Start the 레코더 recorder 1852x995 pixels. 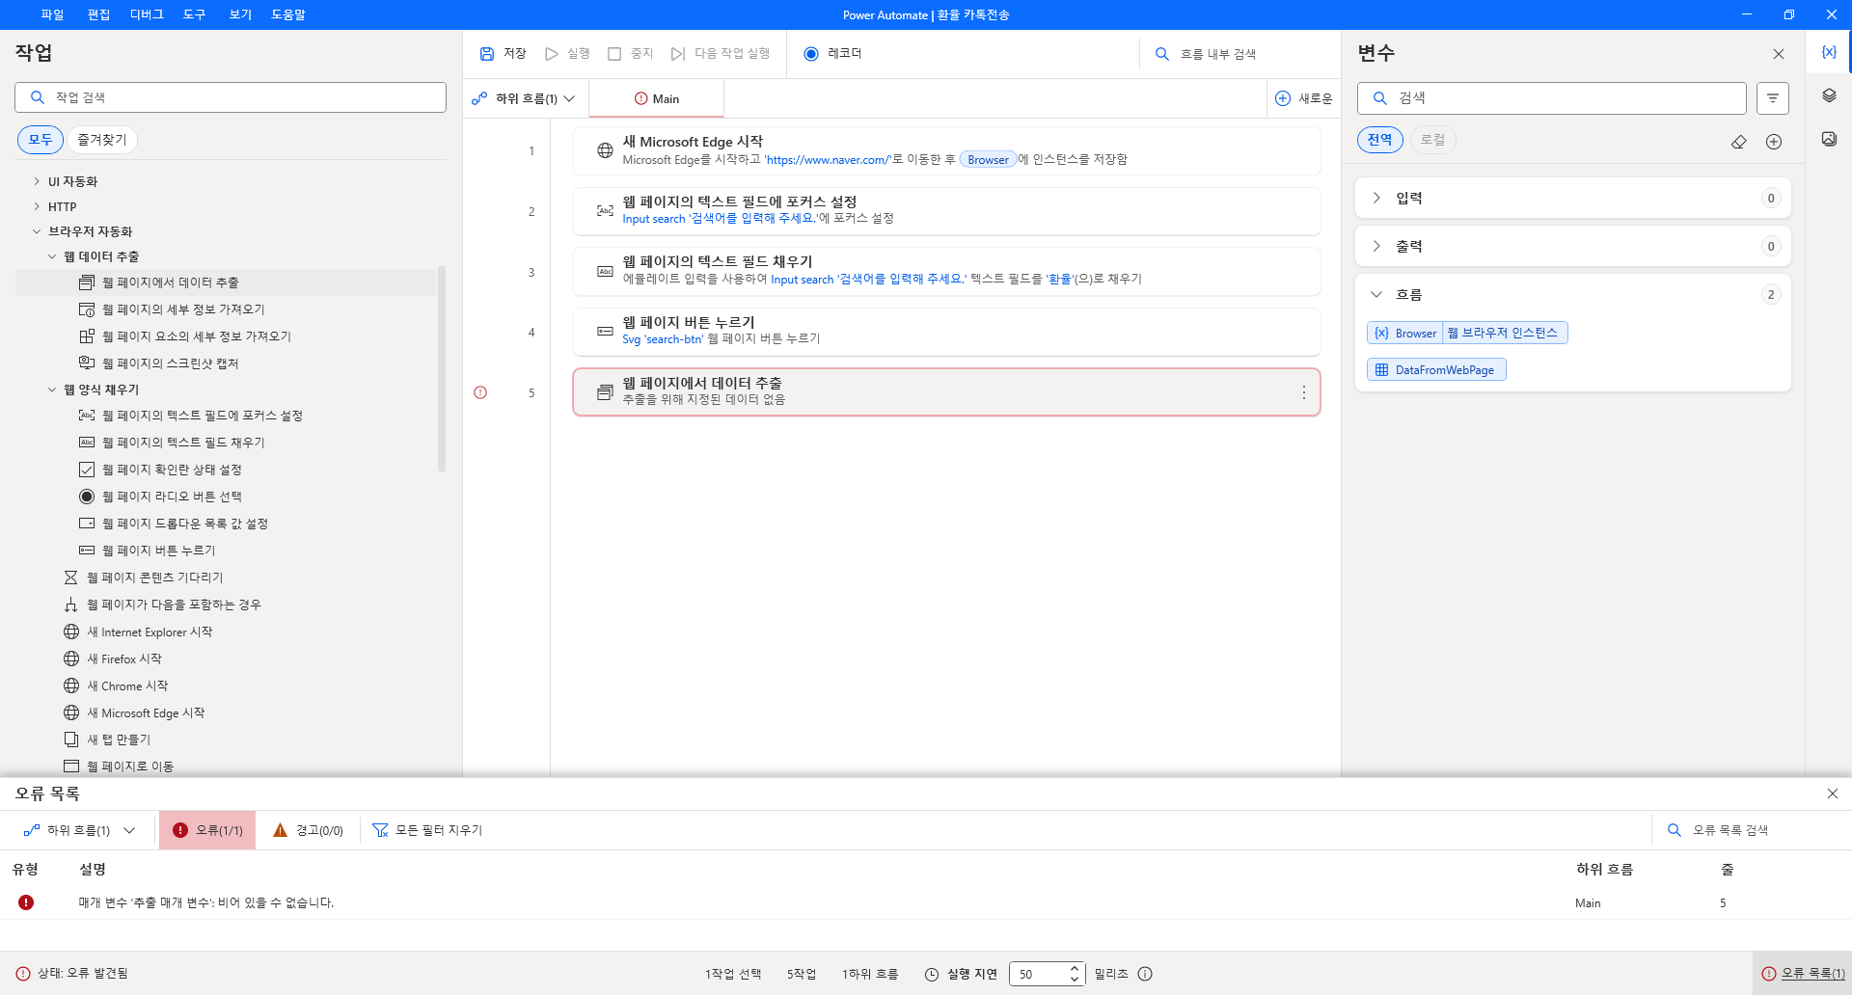pyautogui.click(x=832, y=54)
